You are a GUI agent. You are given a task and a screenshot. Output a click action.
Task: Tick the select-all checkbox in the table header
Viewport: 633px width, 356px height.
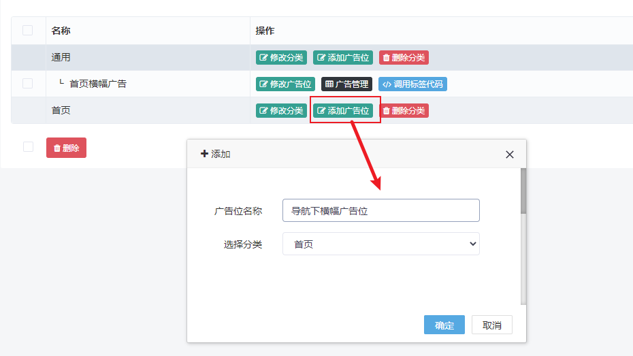pyautogui.click(x=27, y=30)
